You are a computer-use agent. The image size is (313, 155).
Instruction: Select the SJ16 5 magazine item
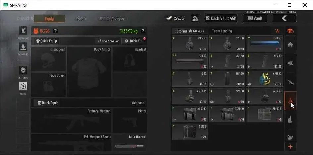click(x=190, y=131)
